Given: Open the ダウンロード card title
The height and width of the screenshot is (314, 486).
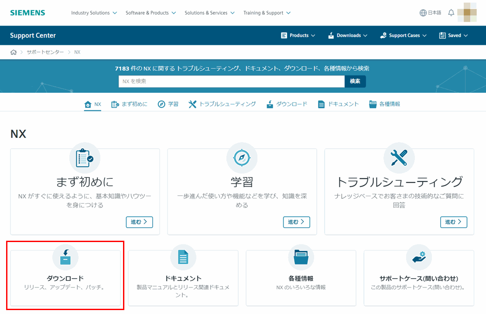Looking at the screenshot, I should point(65,278).
